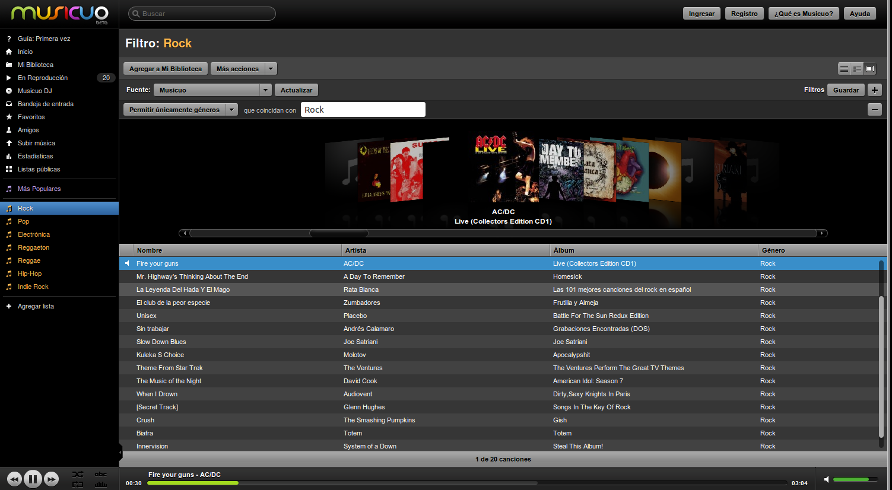892x490 pixels.
Task: Open Favoritos from the sidebar
Action: (x=31, y=117)
